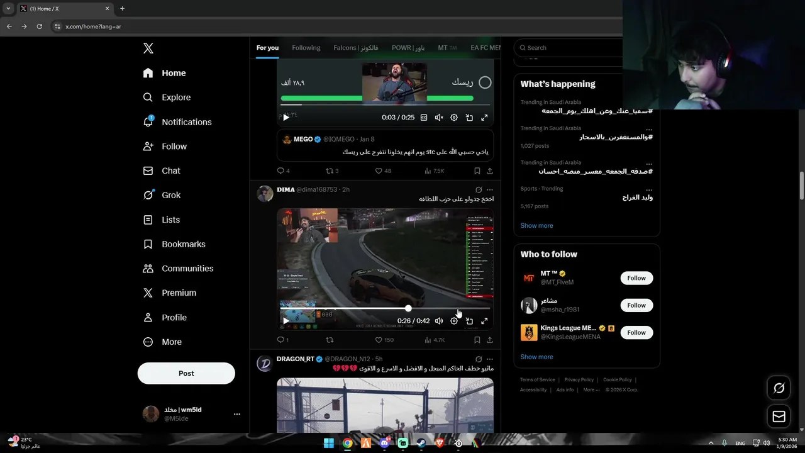Show hidden system tray icons
Screen dimensions: 805x453
(x=711, y=443)
